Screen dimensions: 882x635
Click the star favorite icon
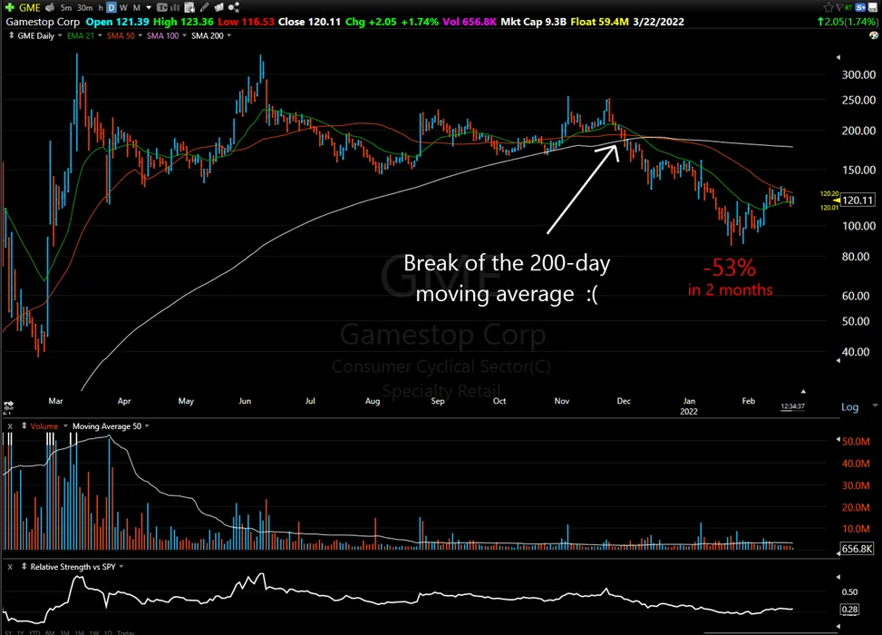[x=829, y=7]
